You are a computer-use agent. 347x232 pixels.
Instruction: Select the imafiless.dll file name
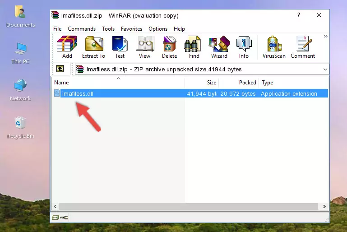[x=78, y=93]
